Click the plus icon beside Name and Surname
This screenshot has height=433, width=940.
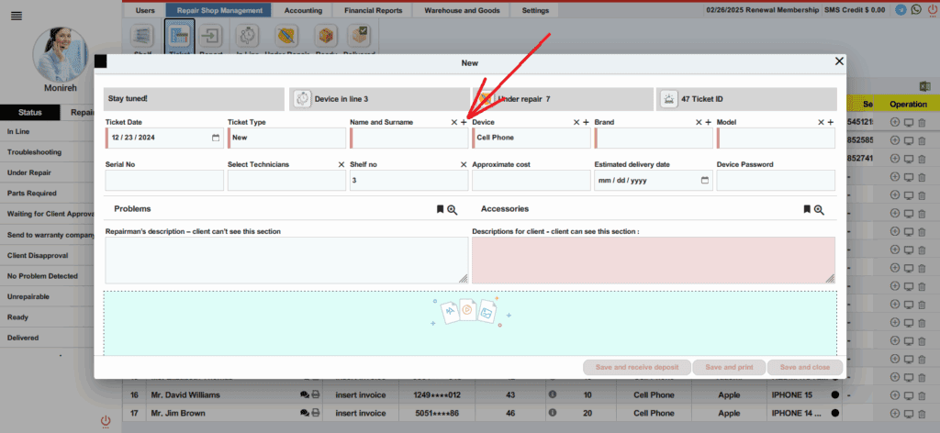464,122
